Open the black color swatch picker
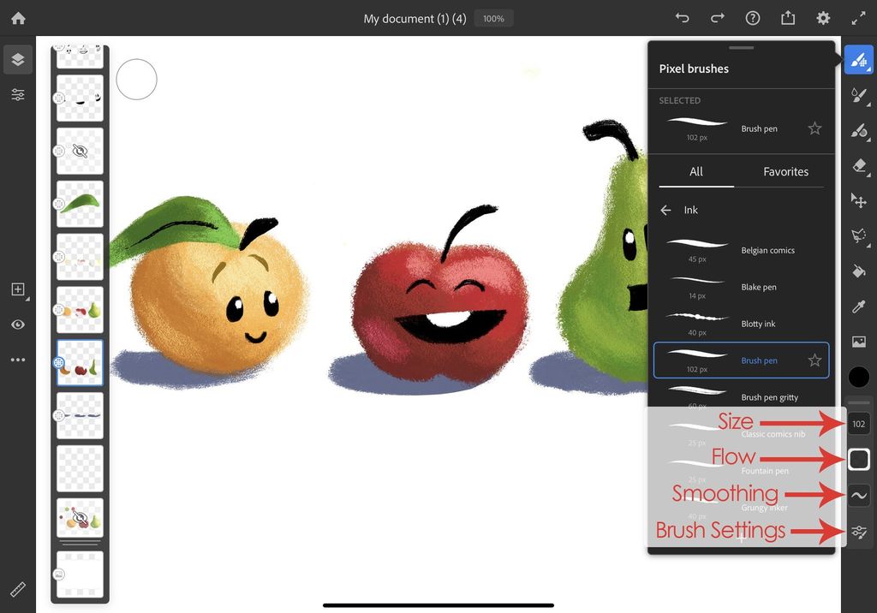 (859, 376)
